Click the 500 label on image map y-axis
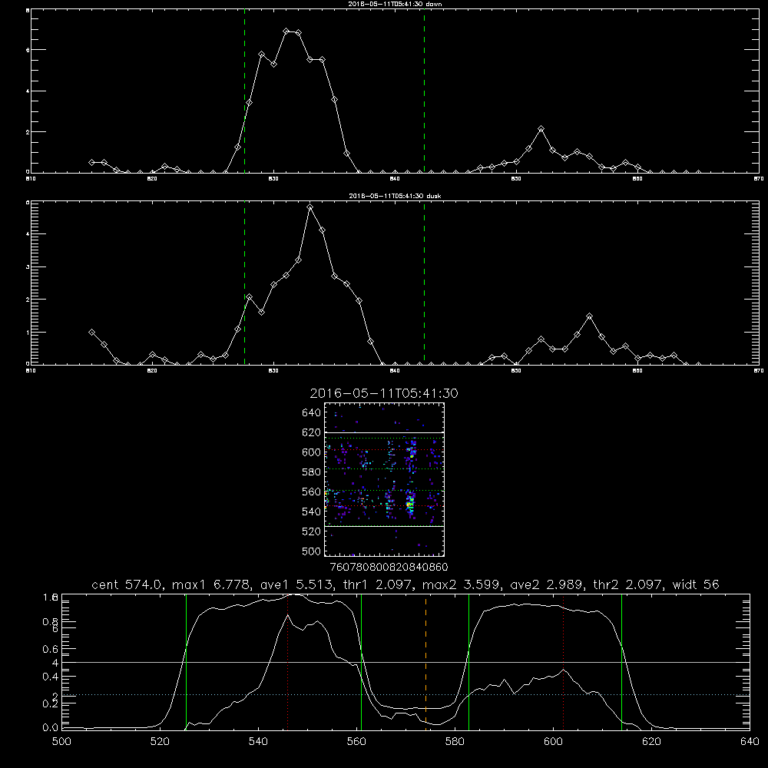 click(x=312, y=551)
